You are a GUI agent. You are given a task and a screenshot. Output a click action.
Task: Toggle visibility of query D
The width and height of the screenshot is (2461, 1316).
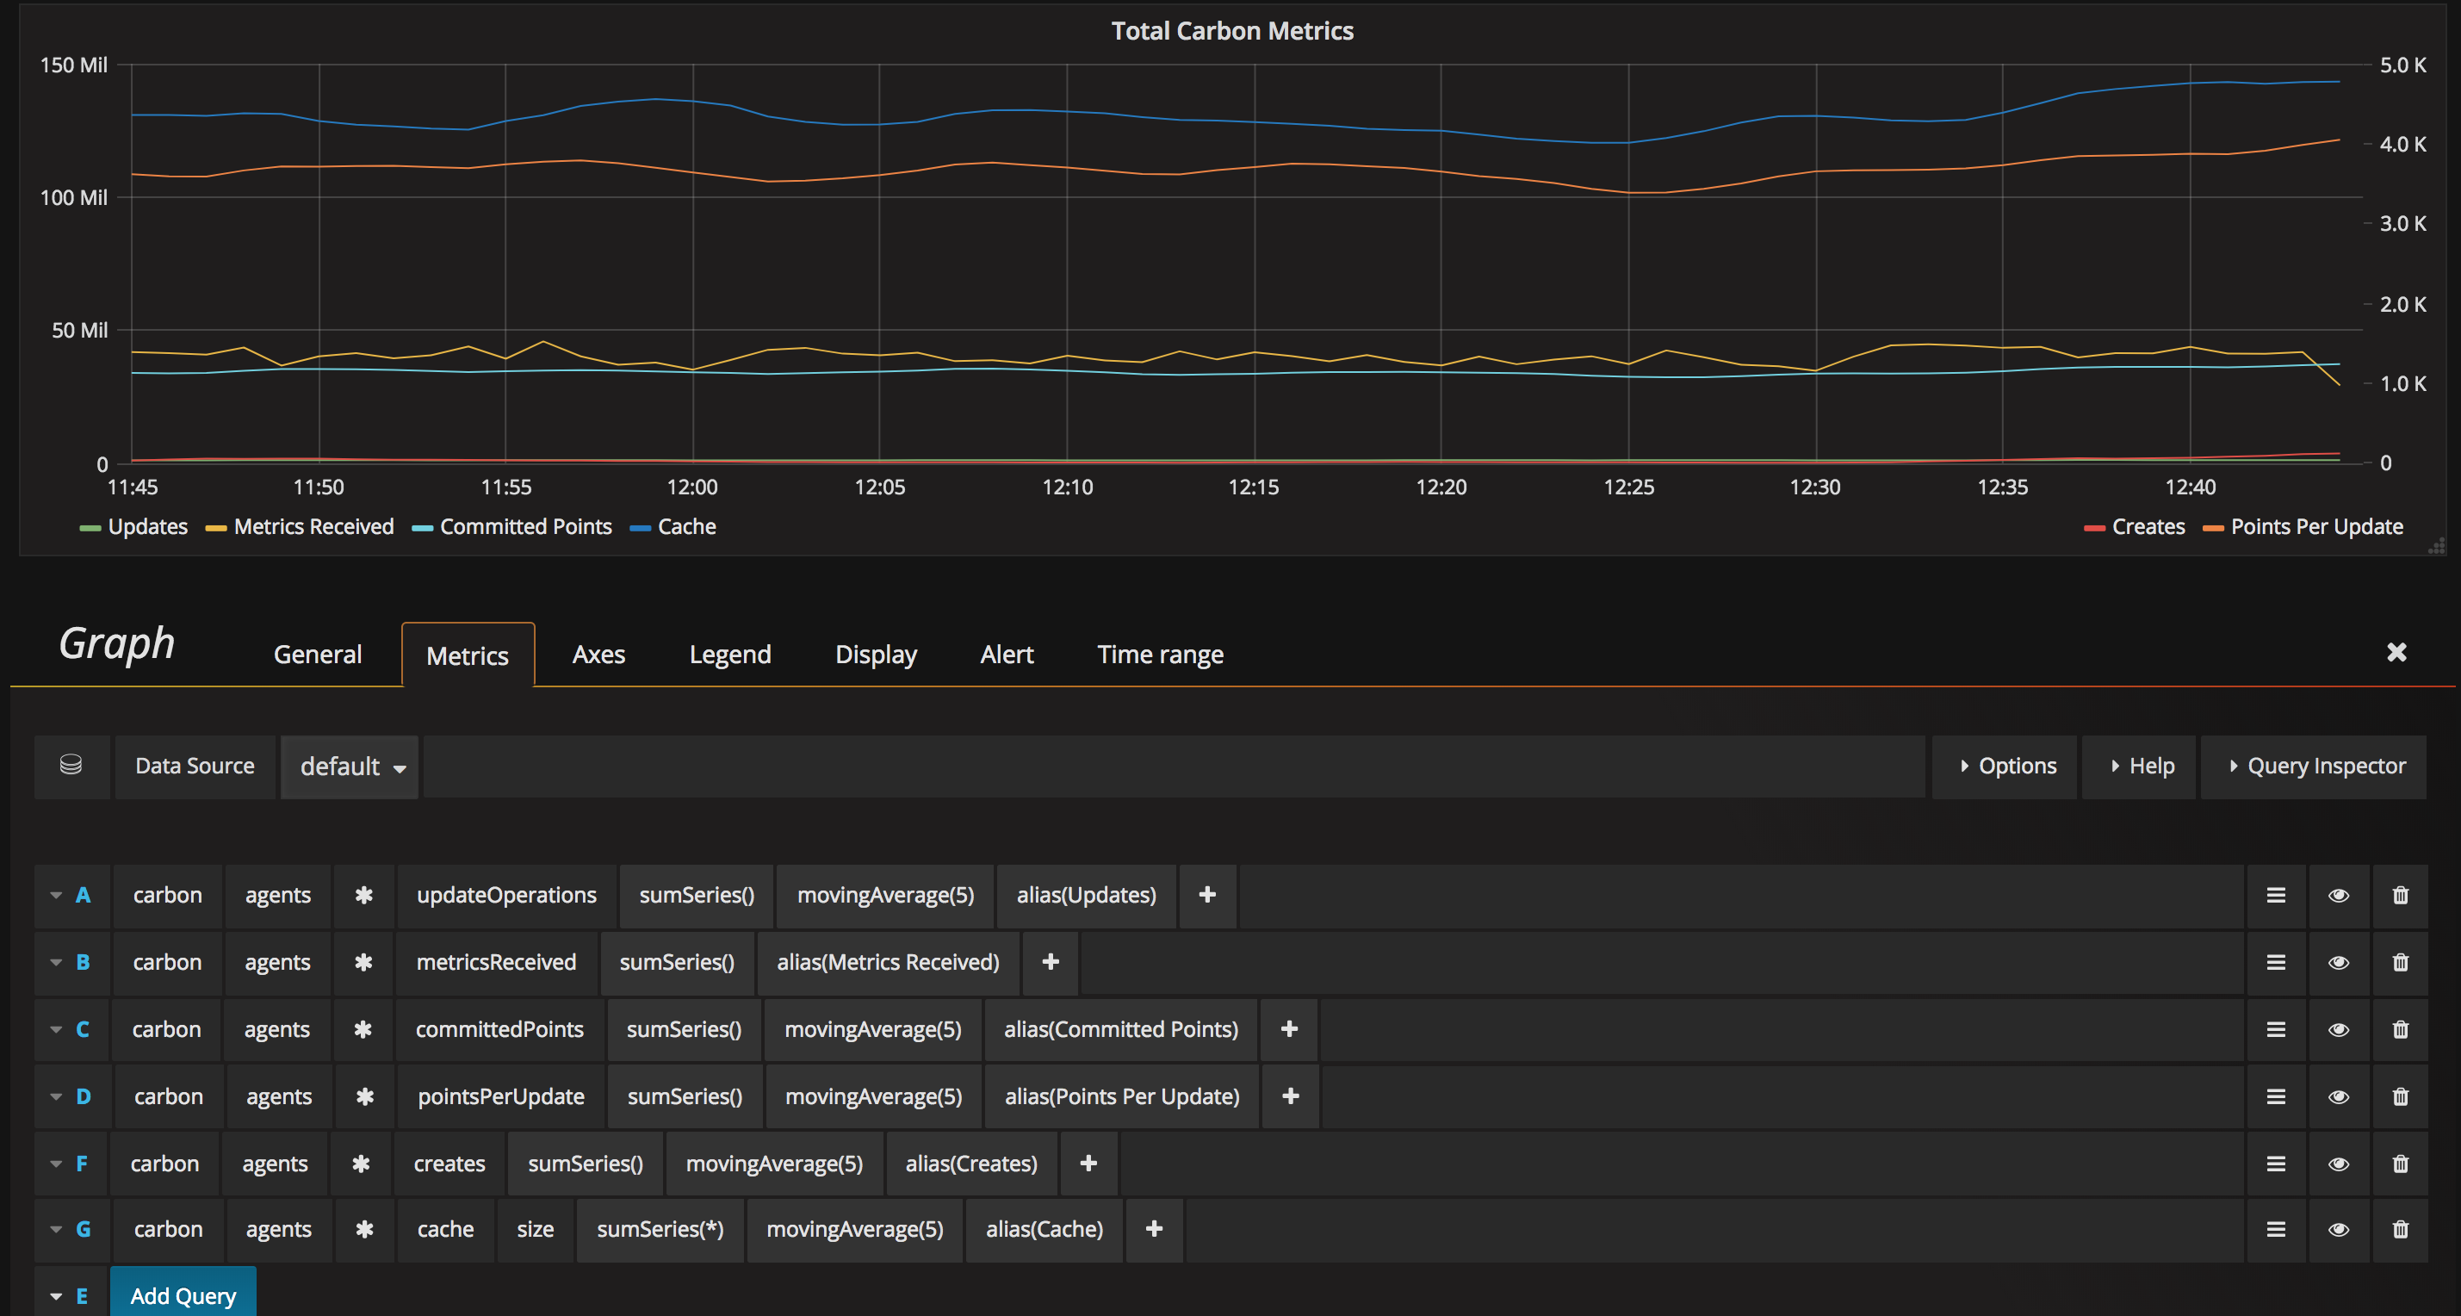(x=2339, y=1096)
